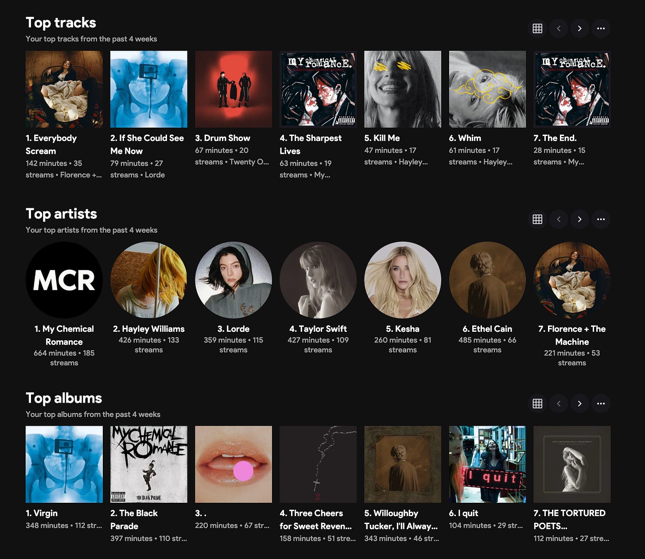Screen dimensions: 645x559
Task: Click the '1. Everybody Scream' track title
Action: click(51, 144)
